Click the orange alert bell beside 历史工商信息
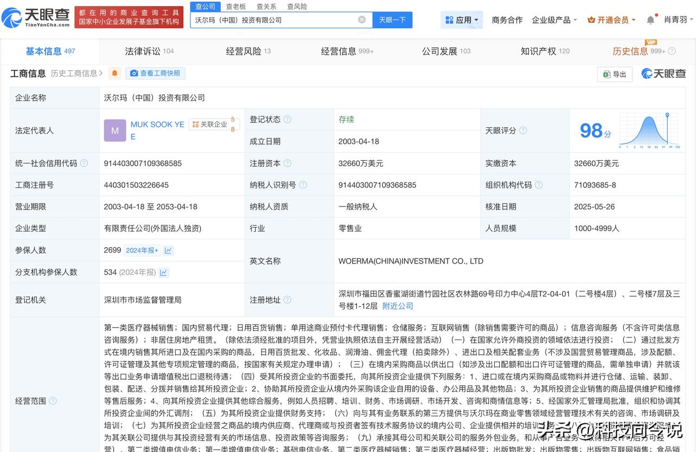The image size is (696, 452). coord(114,73)
